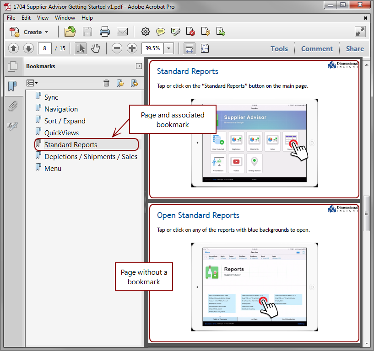Delete the selected bookmark using the trash icon
Viewport: 374px width, 351px height.
107,83
